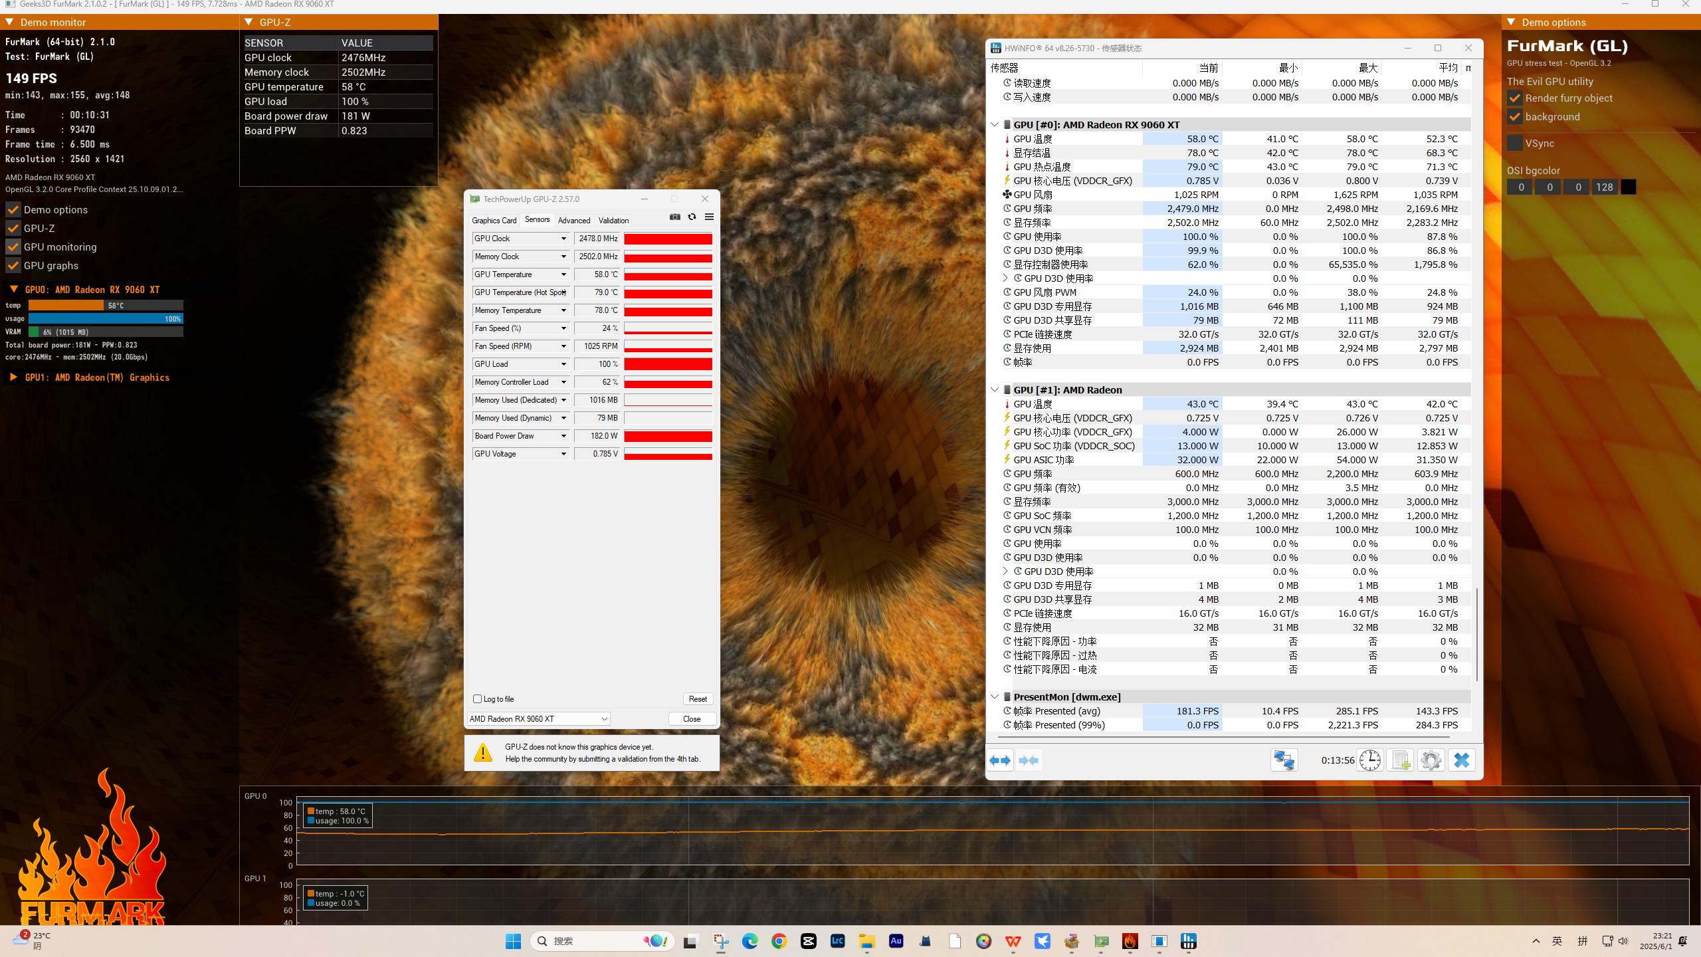
Task: Open Google Chrome from the taskbar
Action: coord(779,941)
